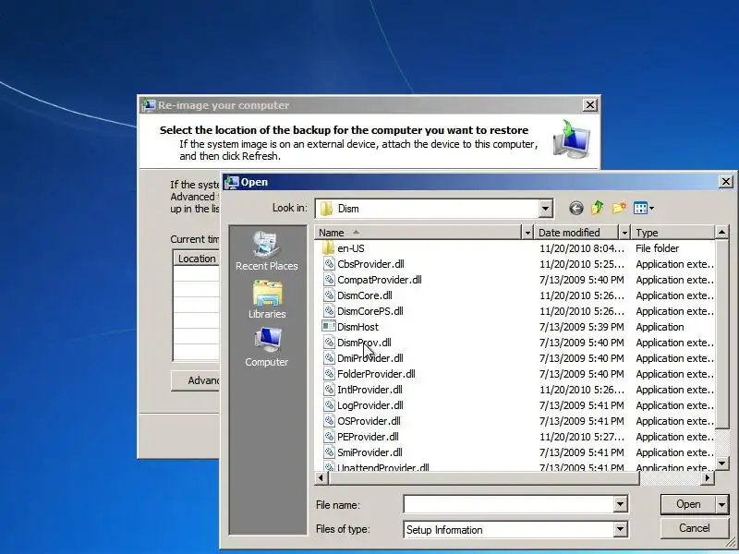The height and width of the screenshot is (554, 739).
Task: Click the CompatProvider.dll file icon
Action: [329, 280]
